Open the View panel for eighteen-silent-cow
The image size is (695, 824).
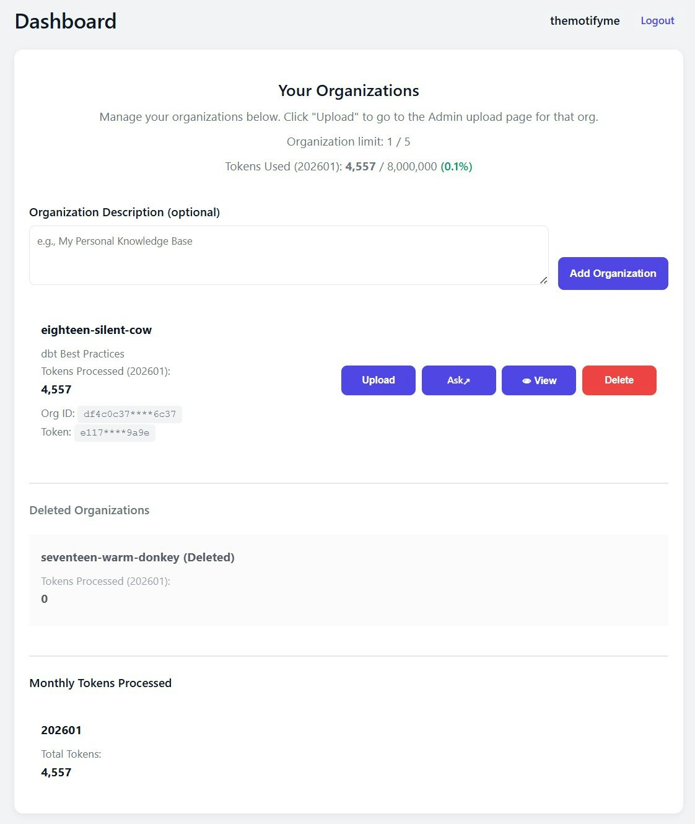tap(538, 380)
